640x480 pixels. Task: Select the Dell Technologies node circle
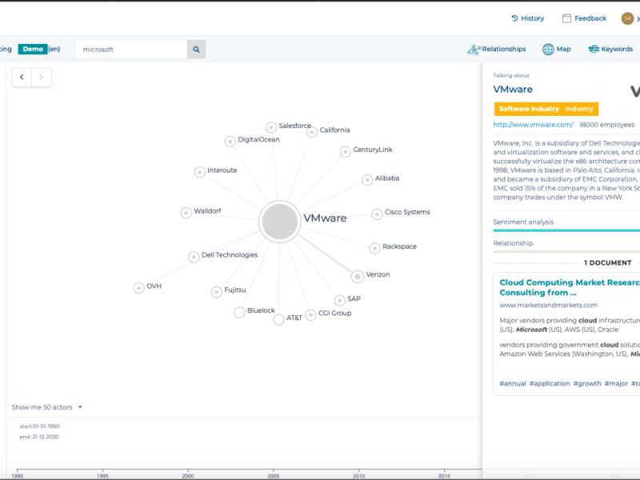pos(194,257)
